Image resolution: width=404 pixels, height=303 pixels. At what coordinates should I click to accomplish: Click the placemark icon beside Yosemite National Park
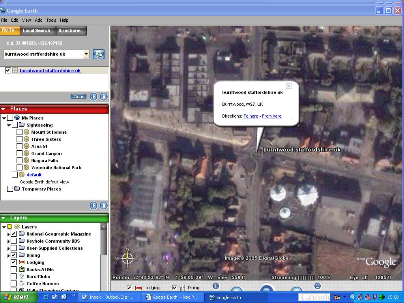(x=26, y=167)
